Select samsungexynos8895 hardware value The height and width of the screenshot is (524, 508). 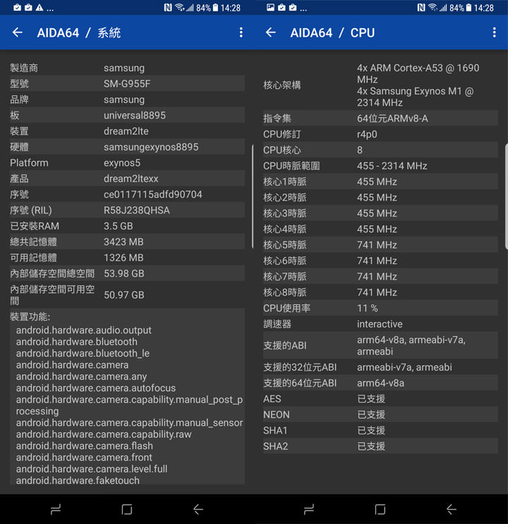coord(151,147)
